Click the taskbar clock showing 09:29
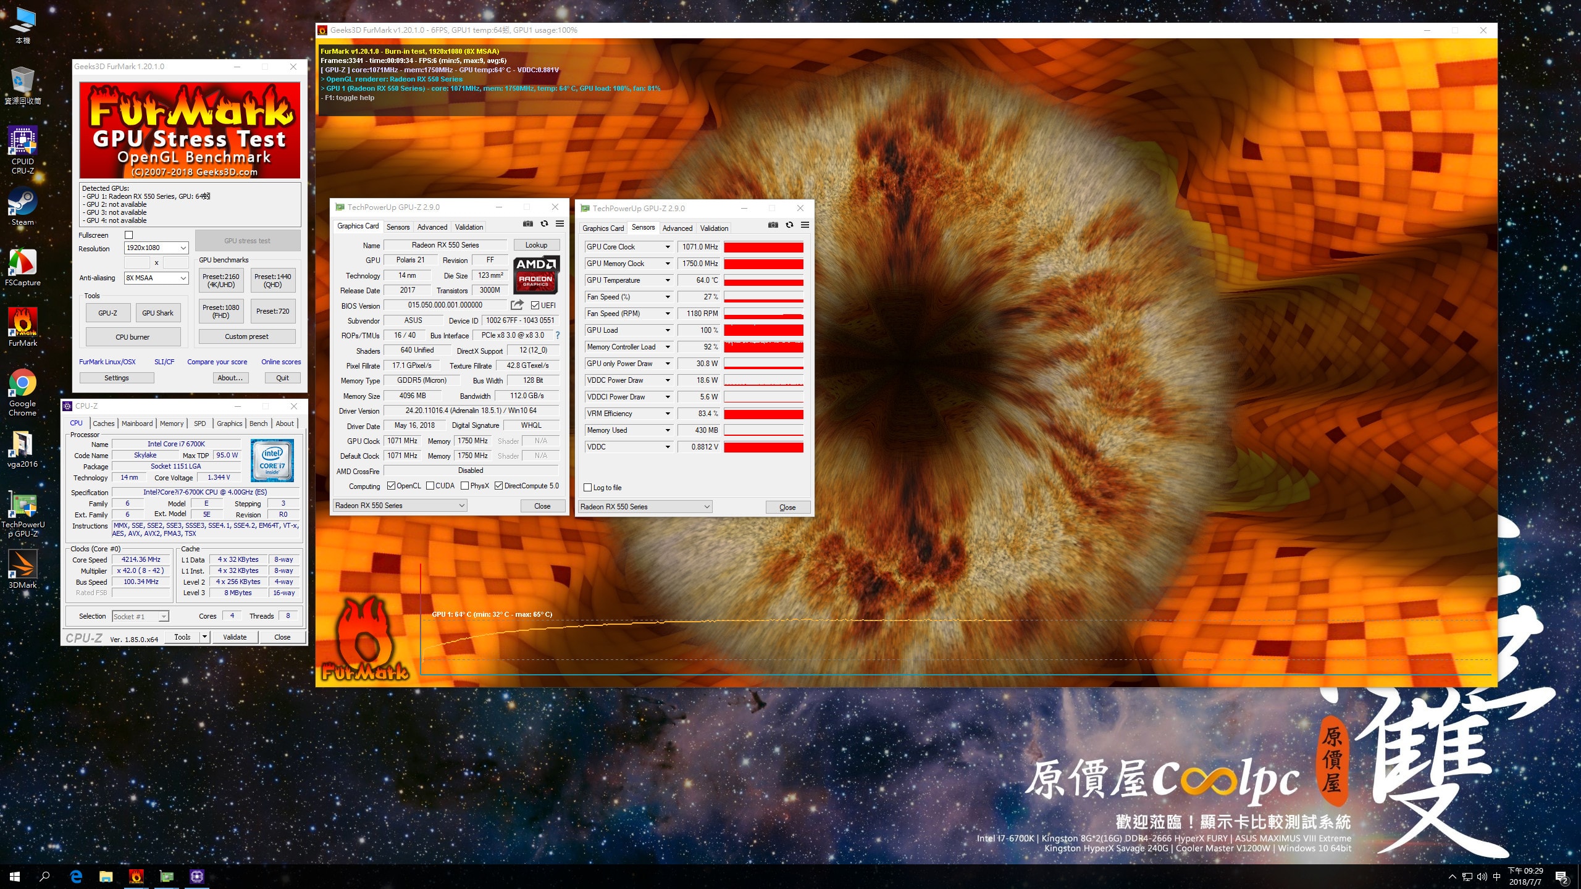The image size is (1581, 889). (x=1525, y=877)
